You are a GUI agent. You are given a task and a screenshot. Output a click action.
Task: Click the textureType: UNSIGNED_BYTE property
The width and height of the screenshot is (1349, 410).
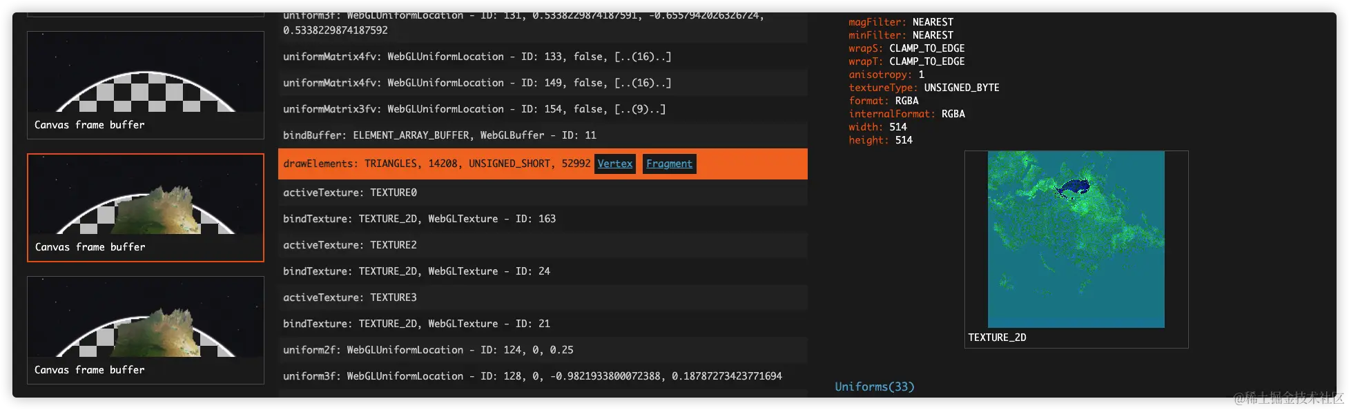point(924,88)
